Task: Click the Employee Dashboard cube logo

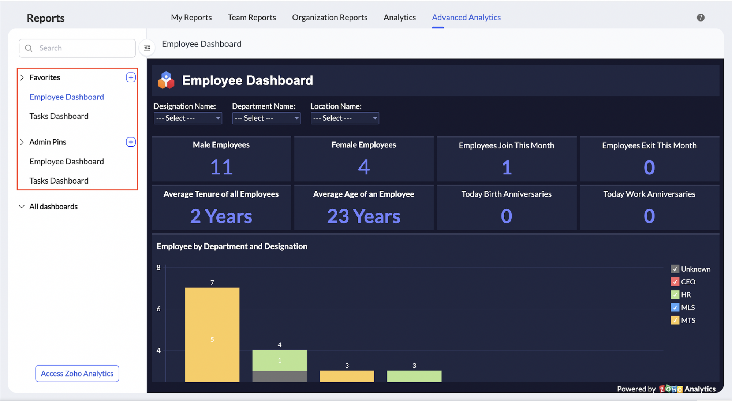Action: tap(166, 80)
